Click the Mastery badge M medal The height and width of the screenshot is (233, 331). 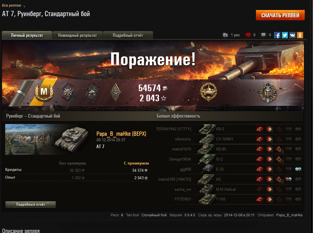[x=44, y=92]
